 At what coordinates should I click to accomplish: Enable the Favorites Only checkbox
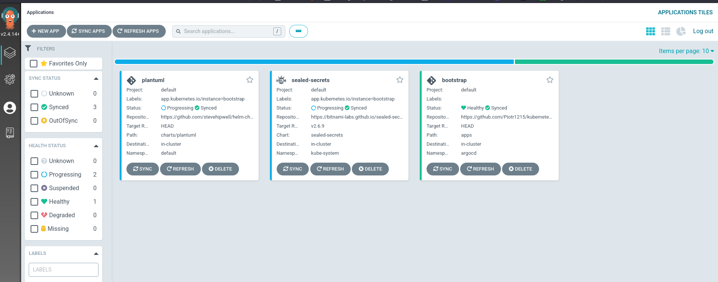pyautogui.click(x=34, y=64)
